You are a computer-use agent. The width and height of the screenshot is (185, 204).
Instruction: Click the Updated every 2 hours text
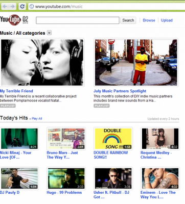163,119
